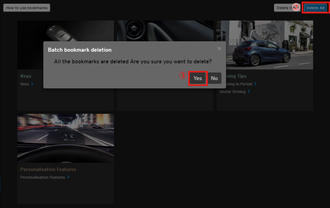
Task: Click the arrow icon next to Winter Driving
Action: point(249,91)
